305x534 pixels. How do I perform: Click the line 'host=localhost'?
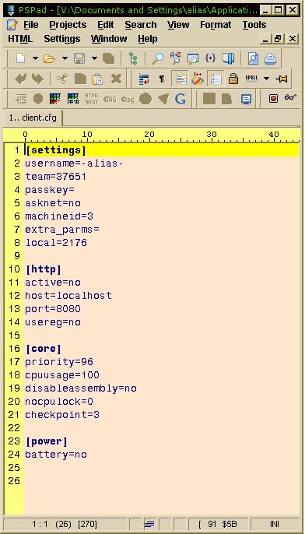[68, 296]
